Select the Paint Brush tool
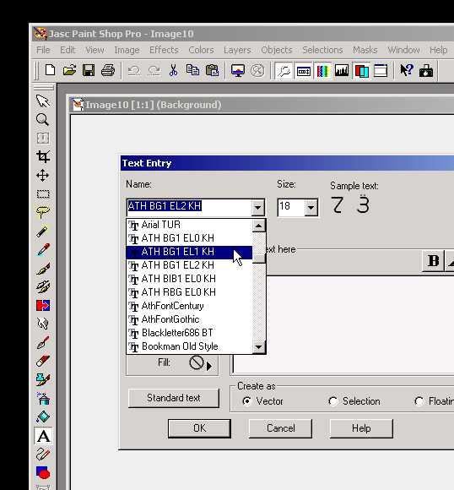The image size is (454, 490). click(43, 269)
